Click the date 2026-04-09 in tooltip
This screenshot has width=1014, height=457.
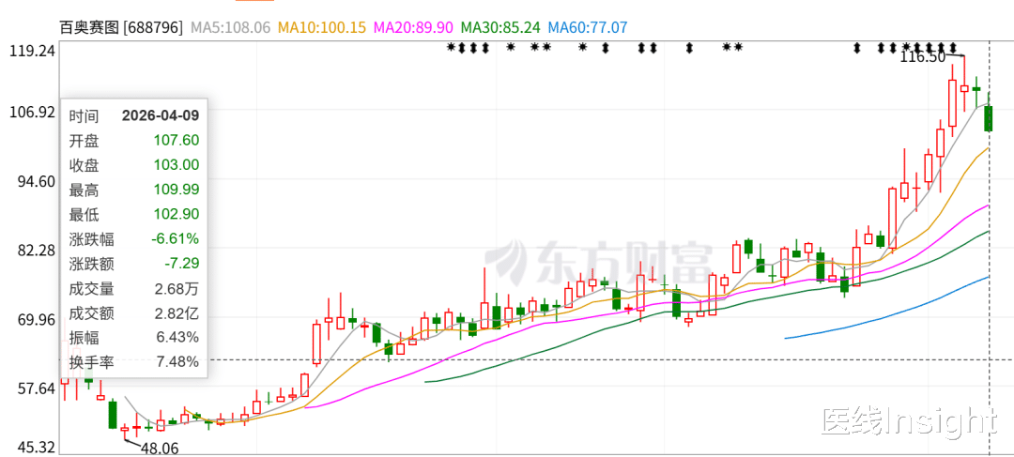pyautogui.click(x=161, y=115)
